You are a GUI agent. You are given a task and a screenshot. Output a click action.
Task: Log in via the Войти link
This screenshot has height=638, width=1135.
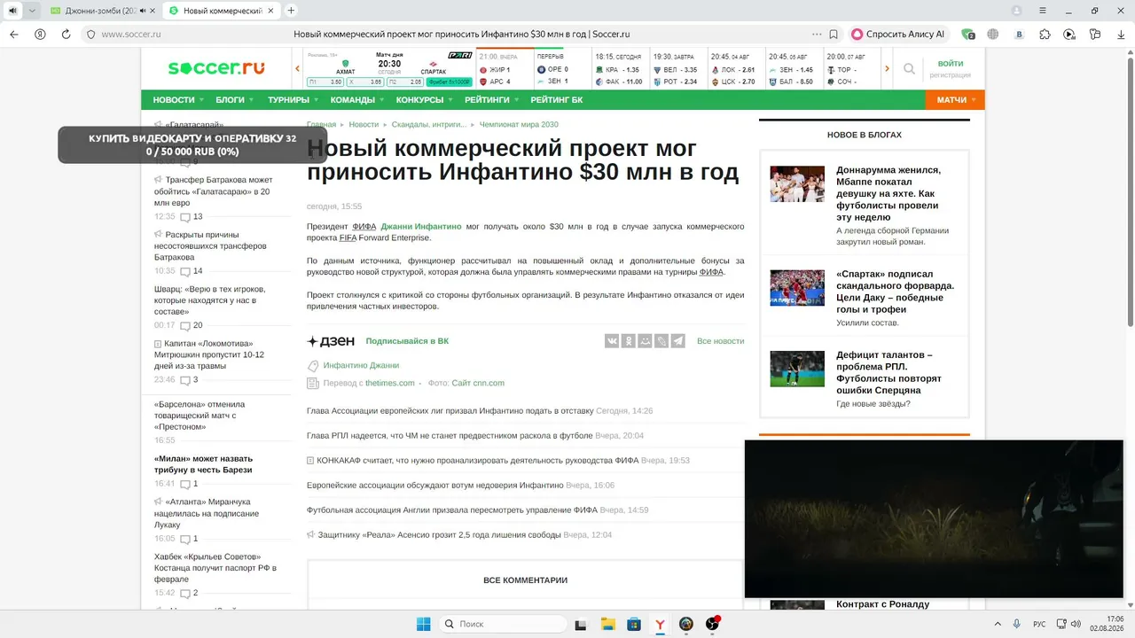951,64
